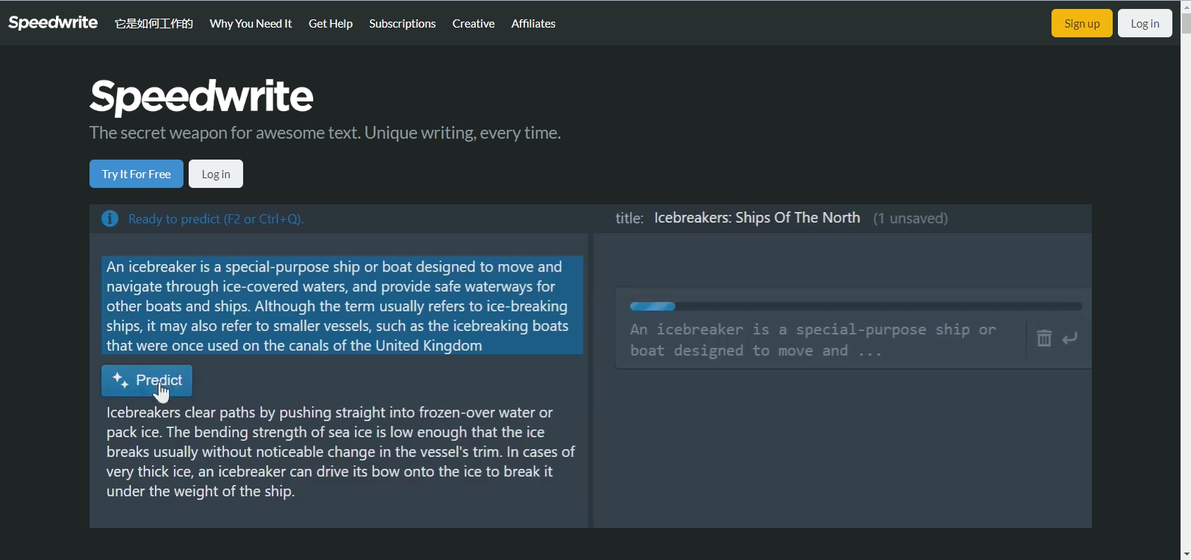This screenshot has width=1191, height=560.
Task: Click the Log in button in the top navbar
Action: point(1145,23)
